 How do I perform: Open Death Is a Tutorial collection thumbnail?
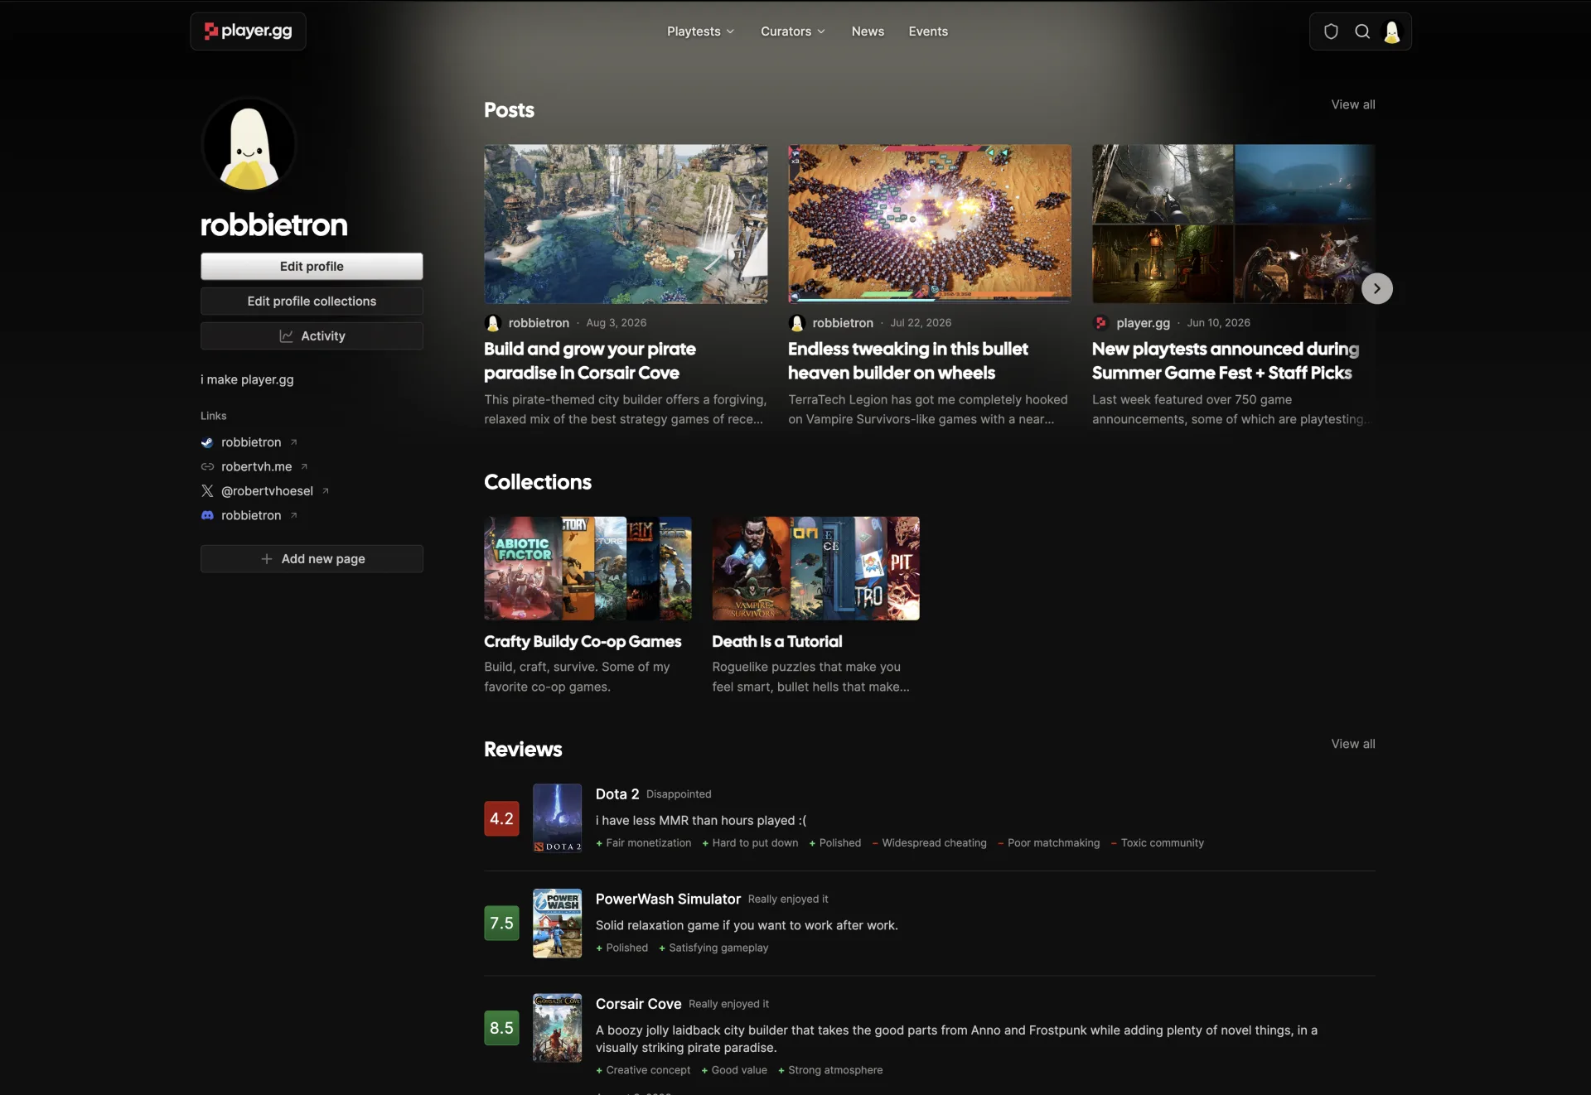coord(815,568)
